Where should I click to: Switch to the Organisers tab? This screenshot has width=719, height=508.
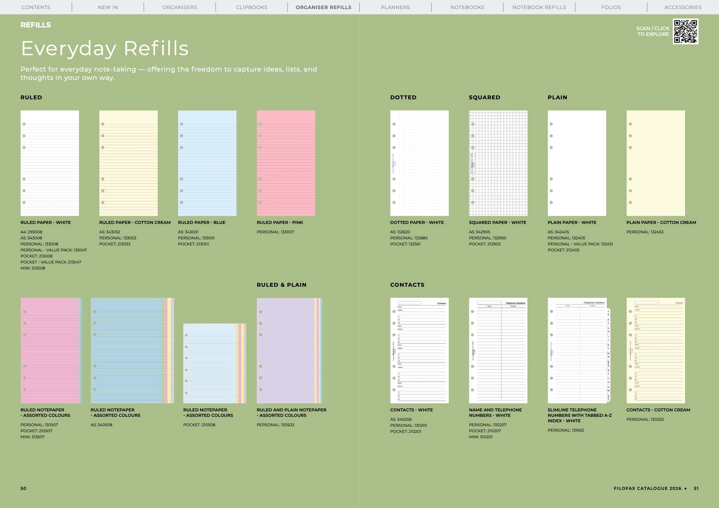(x=180, y=7)
